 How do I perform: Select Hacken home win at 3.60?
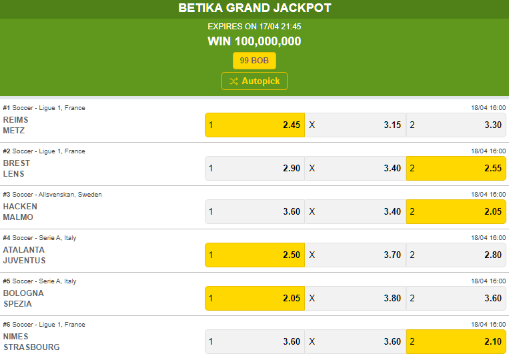click(254, 211)
